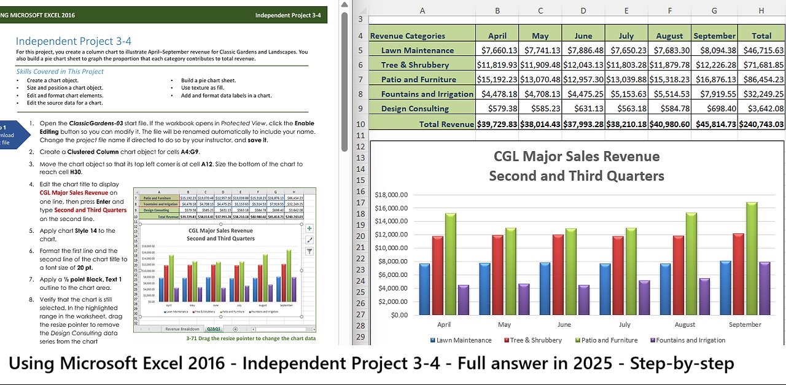Click the new sheet plus button in the PDF figure
The image size is (786, 385).
[x=235, y=329]
